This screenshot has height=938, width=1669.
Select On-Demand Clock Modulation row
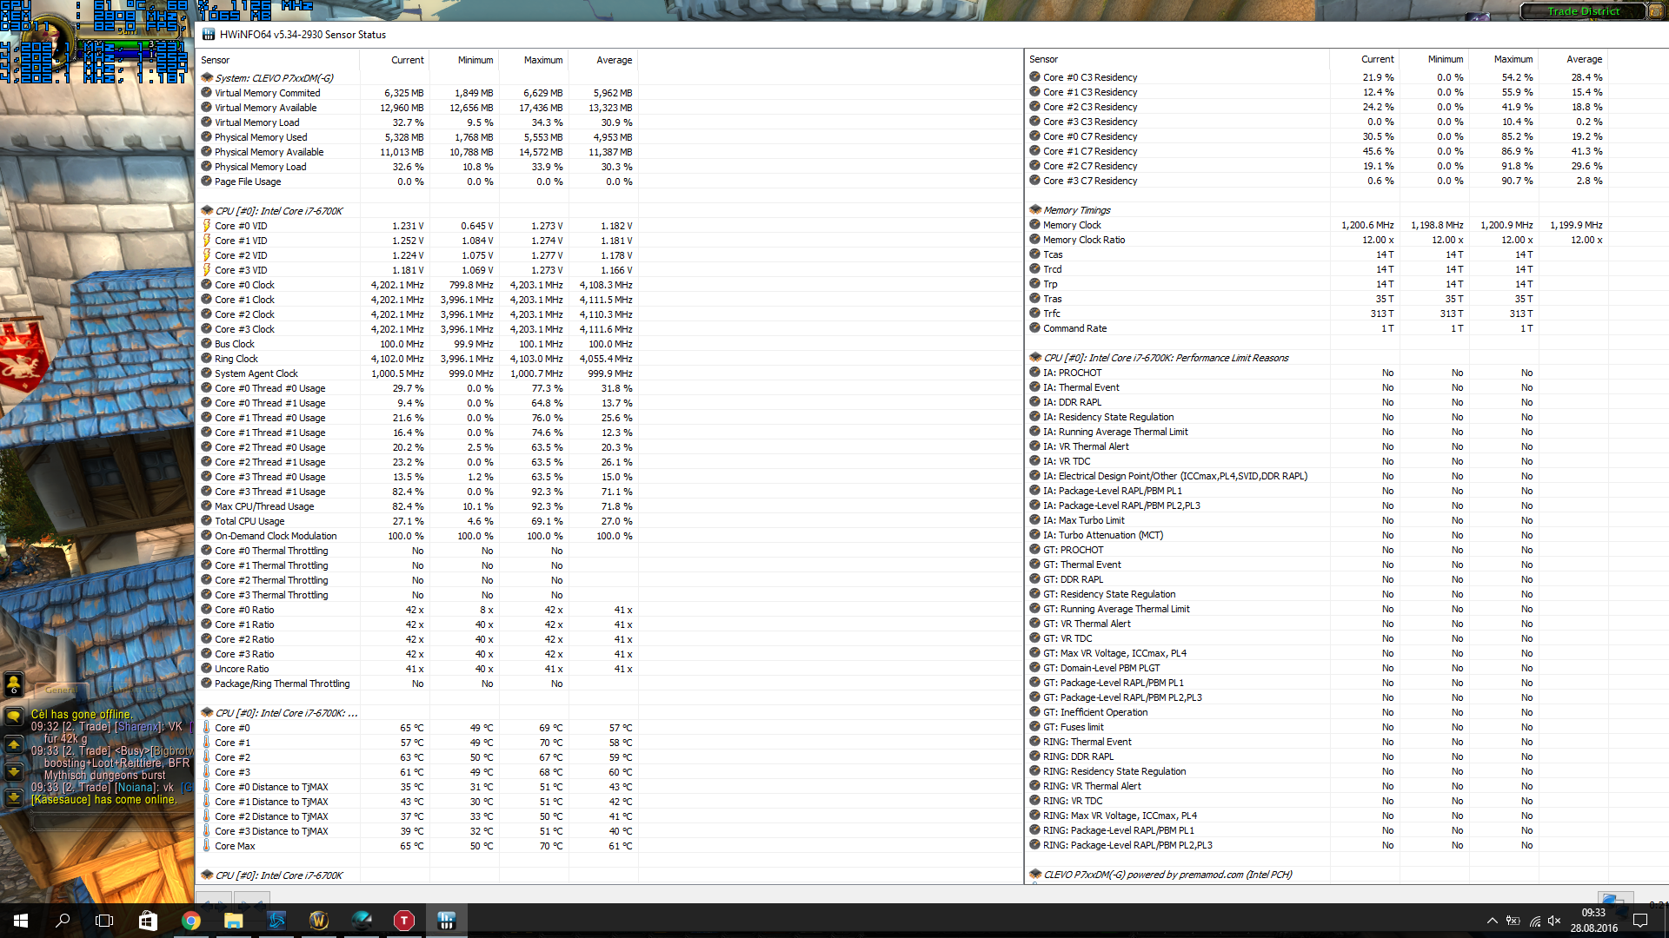417,536
